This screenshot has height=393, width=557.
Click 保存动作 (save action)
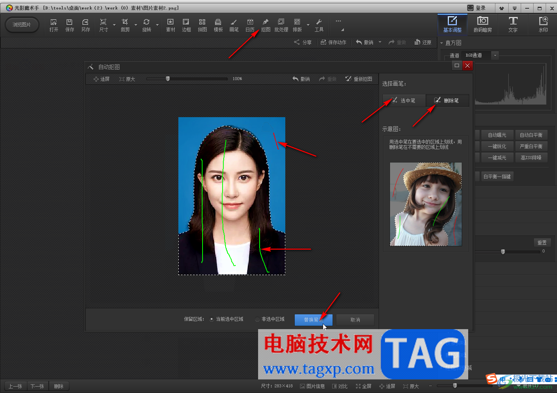coord(333,42)
